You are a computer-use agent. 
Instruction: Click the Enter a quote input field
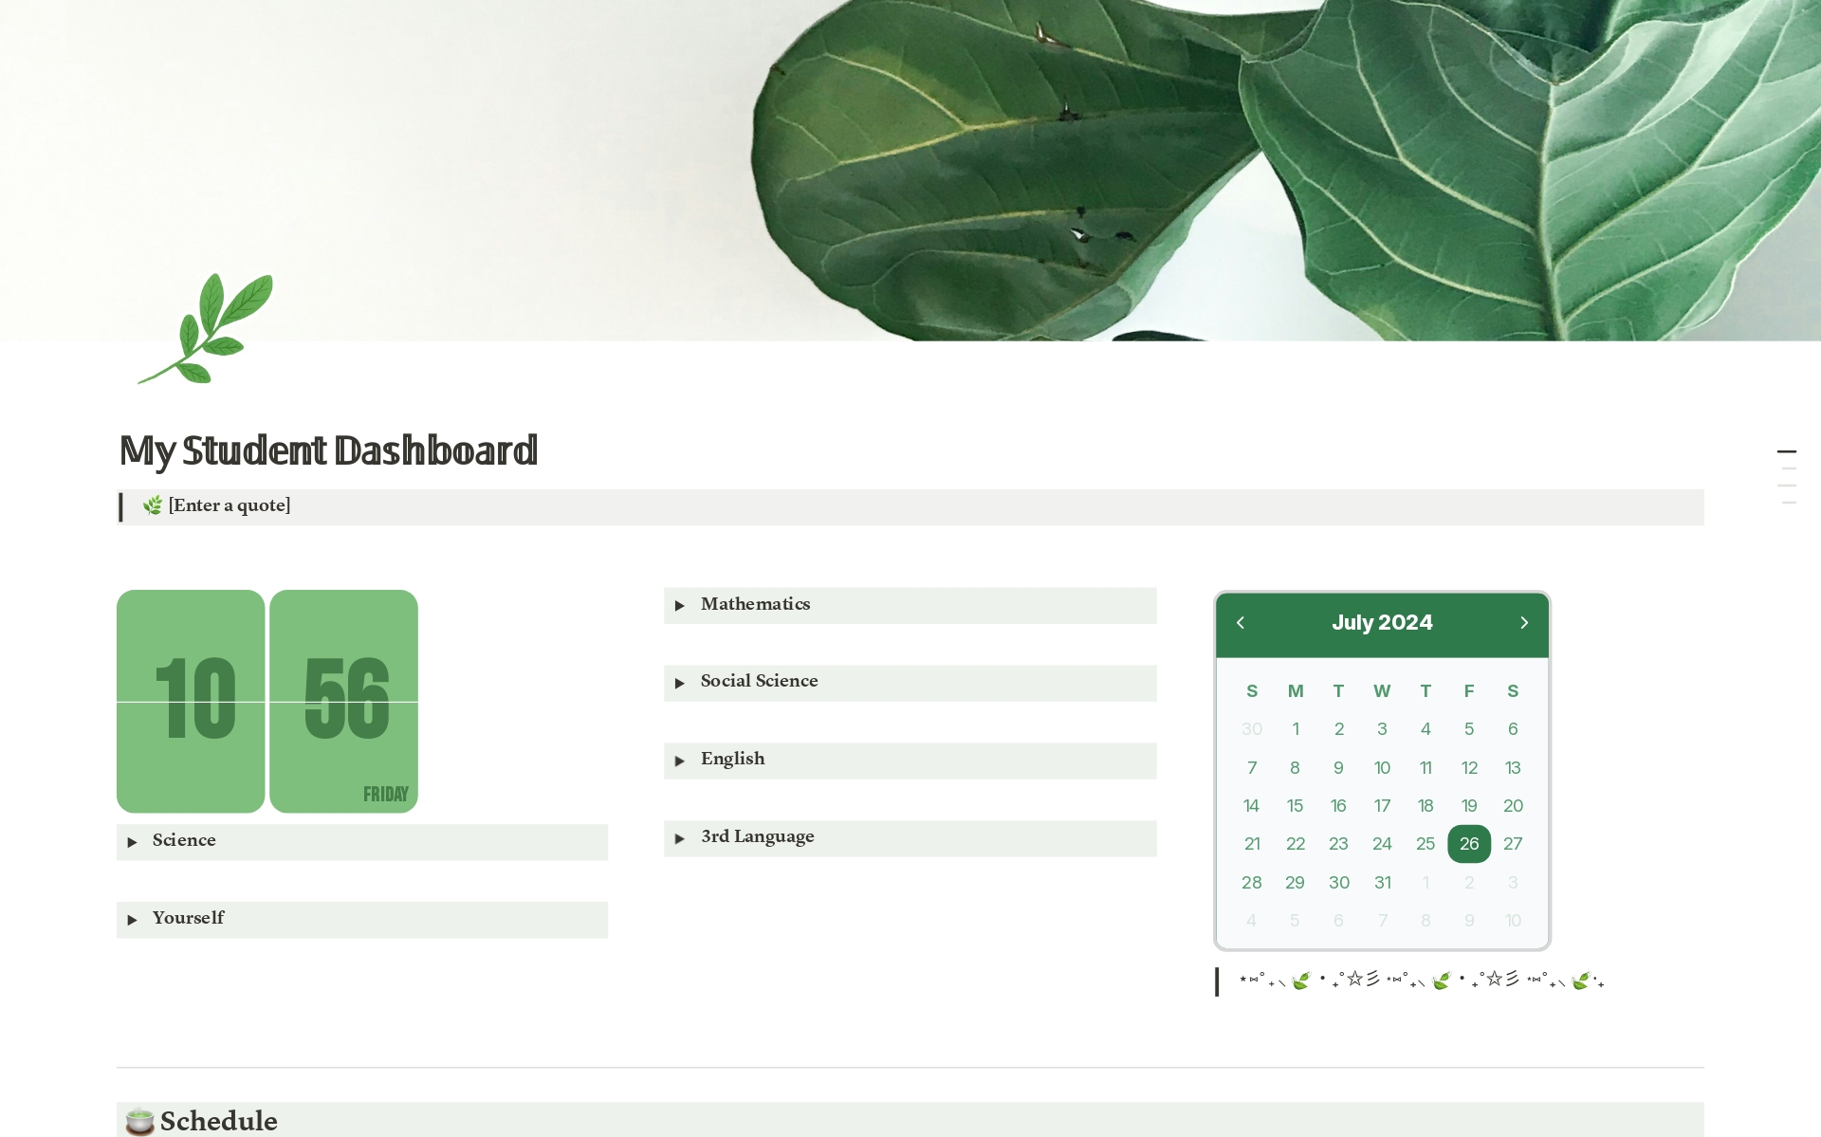pos(230,504)
